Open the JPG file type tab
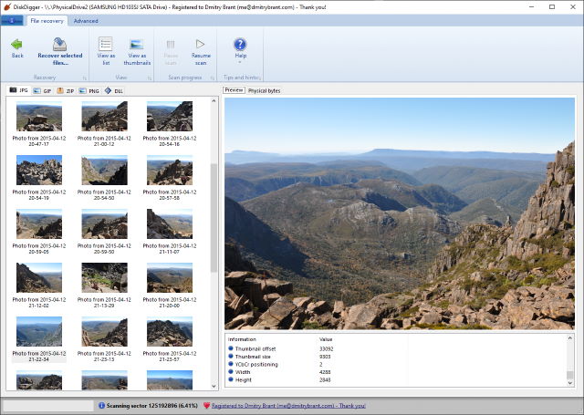The height and width of the screenshot is (415, 584). pos(18,90)
